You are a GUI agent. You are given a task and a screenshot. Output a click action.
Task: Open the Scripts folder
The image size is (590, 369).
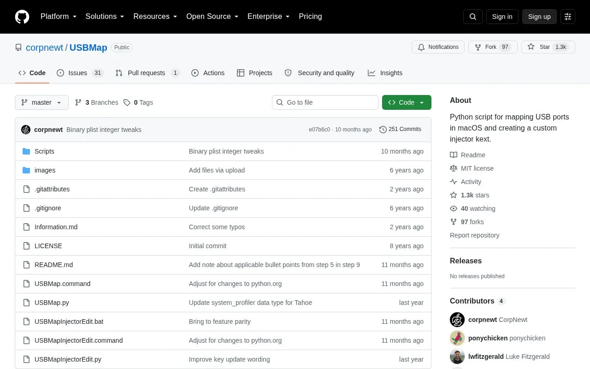[x=44, y=151]
